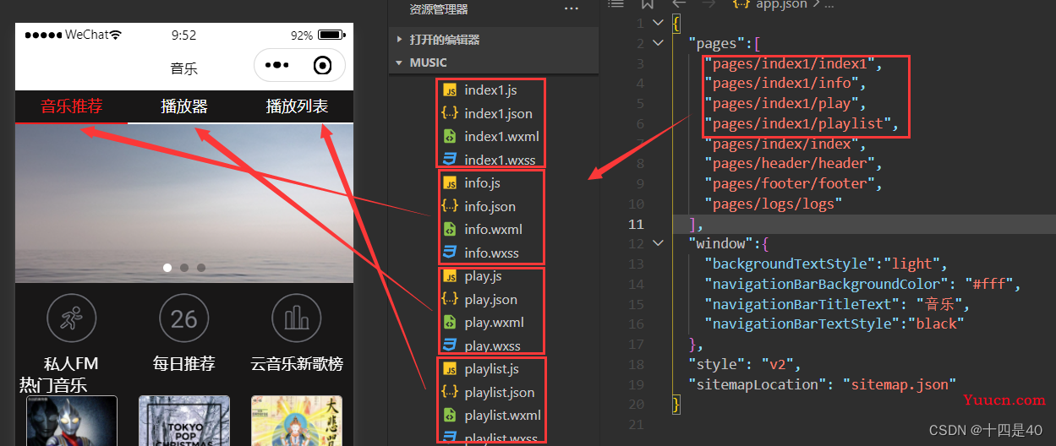Click the WeChat signal status in simulator

point(74,35)
